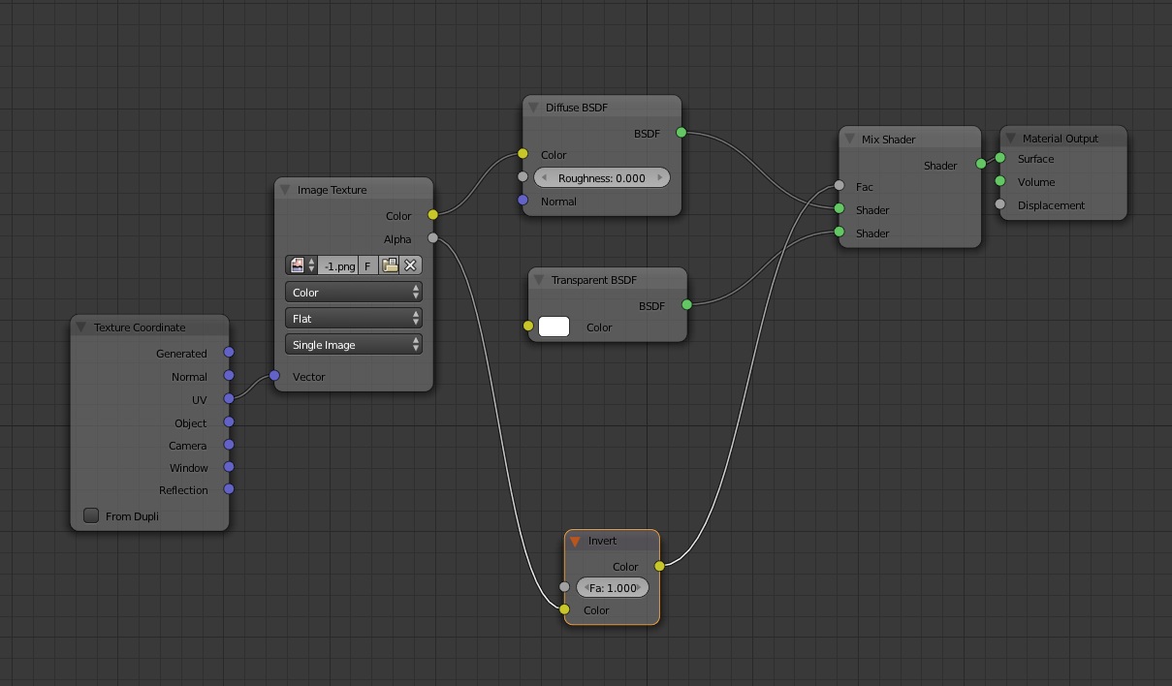The width and height of the screenshot is (1172, 686).
Task: Collapse the Material Output node
Action: (1010, 139)
